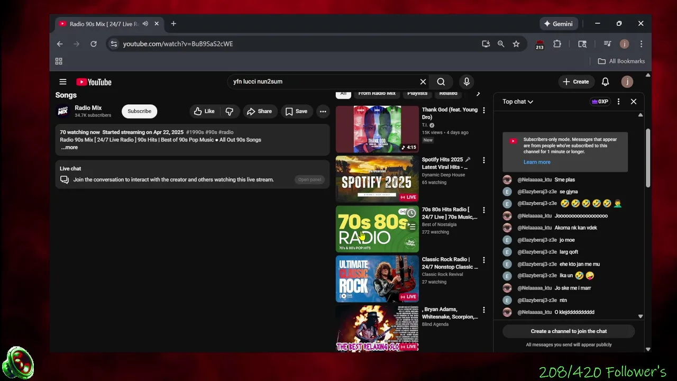The height and width of the screenshot is (381, 677).
Task: Open the Gemini button in Chrome
Action: click(559, 24)
